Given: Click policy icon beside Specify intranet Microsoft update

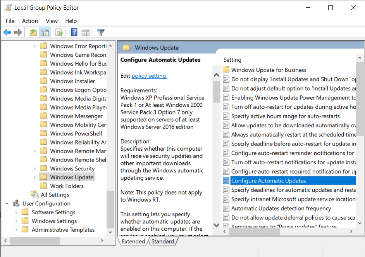Looking at the screenshot, I should click(x=226, y=199).
